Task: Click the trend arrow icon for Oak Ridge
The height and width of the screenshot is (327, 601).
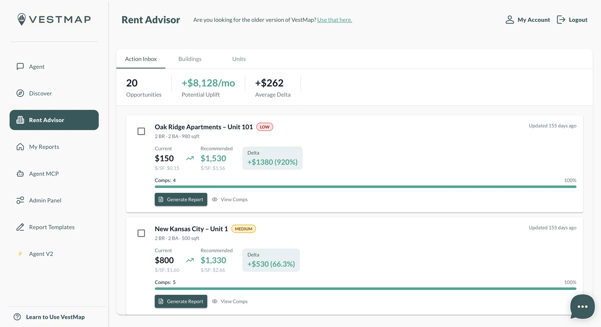Action: tap(190, 158)
